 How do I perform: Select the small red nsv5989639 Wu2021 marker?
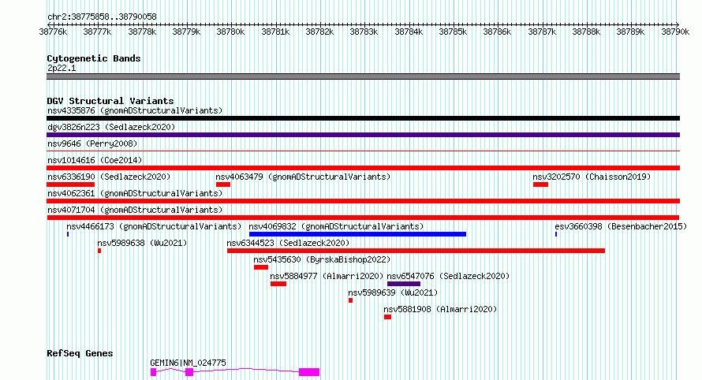tap(350, 300)
